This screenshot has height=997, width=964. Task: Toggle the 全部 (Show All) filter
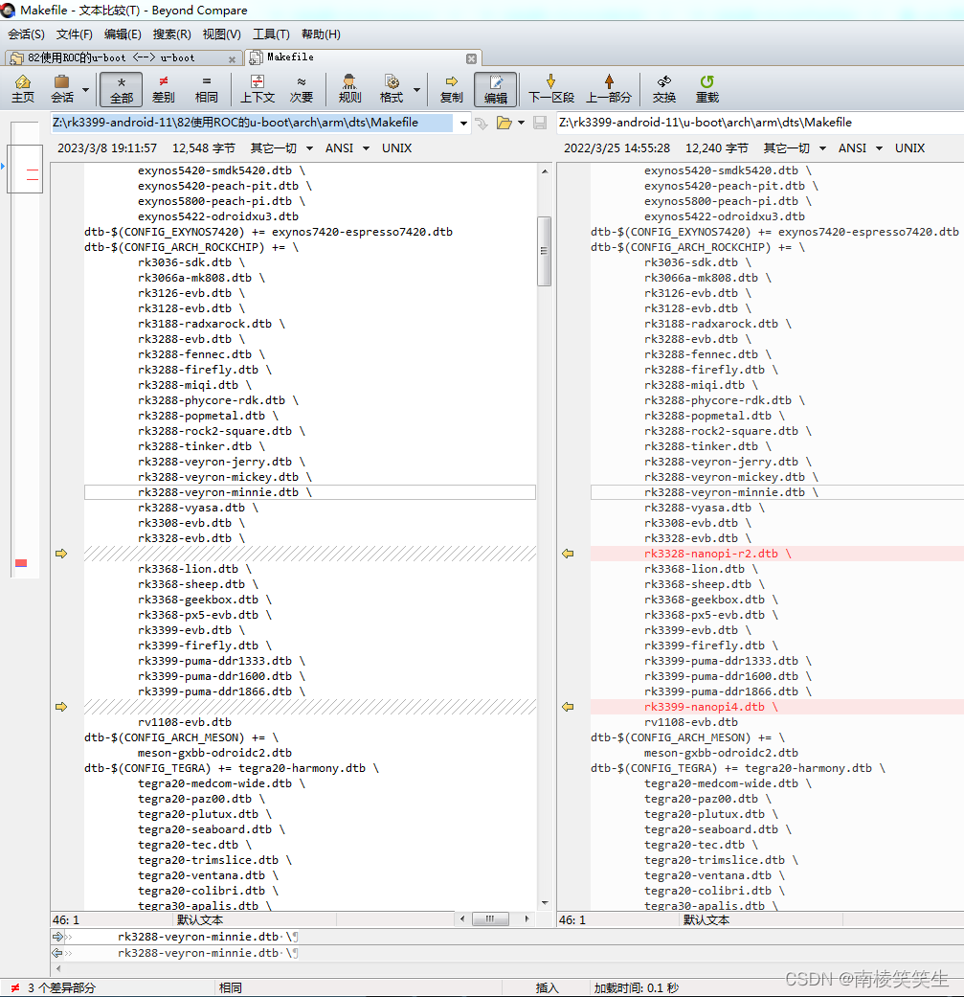click(x=121, y=88)
